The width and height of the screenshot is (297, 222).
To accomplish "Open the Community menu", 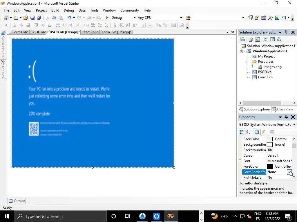I will (130, 10).
